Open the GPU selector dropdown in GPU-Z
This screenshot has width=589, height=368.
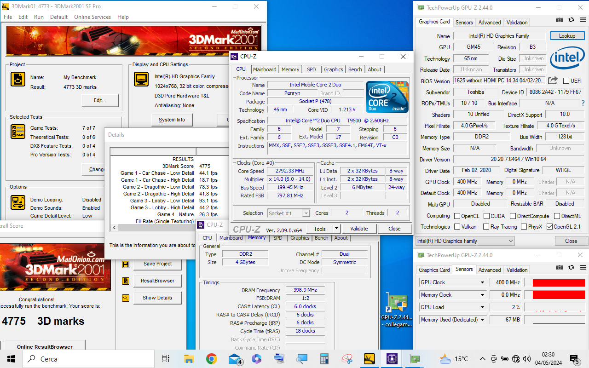[x=465, y=241]
